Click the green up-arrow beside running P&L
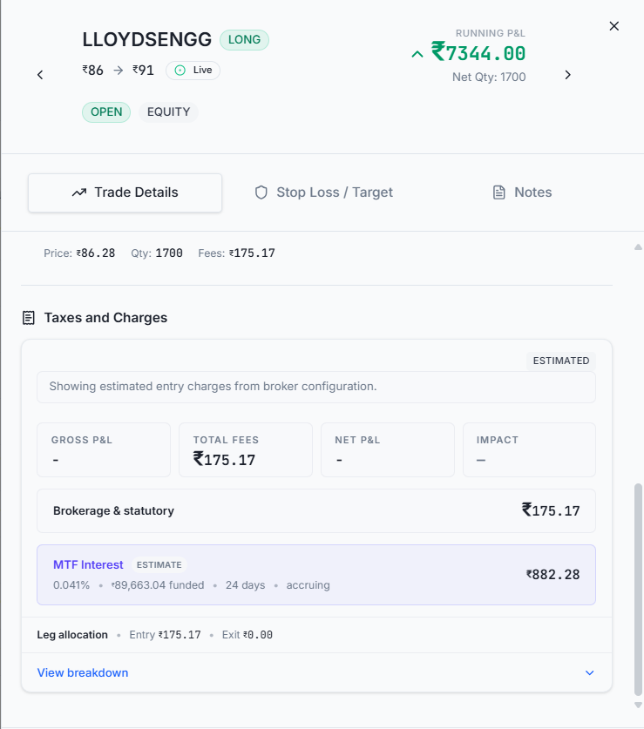Screen dimensions: 644x729 417,54
